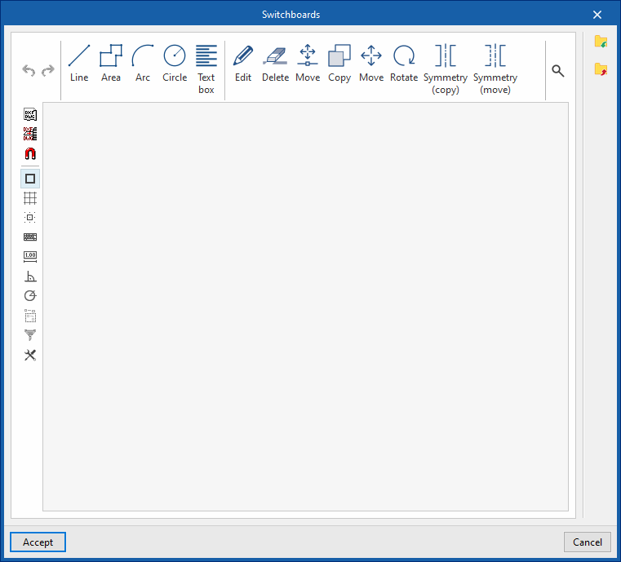Click the Undo arrow
The width and height of the screenshot is (621, 562).
tap(29, 70)
